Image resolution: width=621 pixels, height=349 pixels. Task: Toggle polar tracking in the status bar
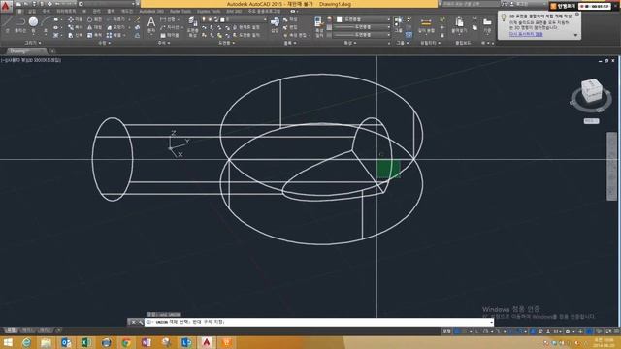coord(486,332)
